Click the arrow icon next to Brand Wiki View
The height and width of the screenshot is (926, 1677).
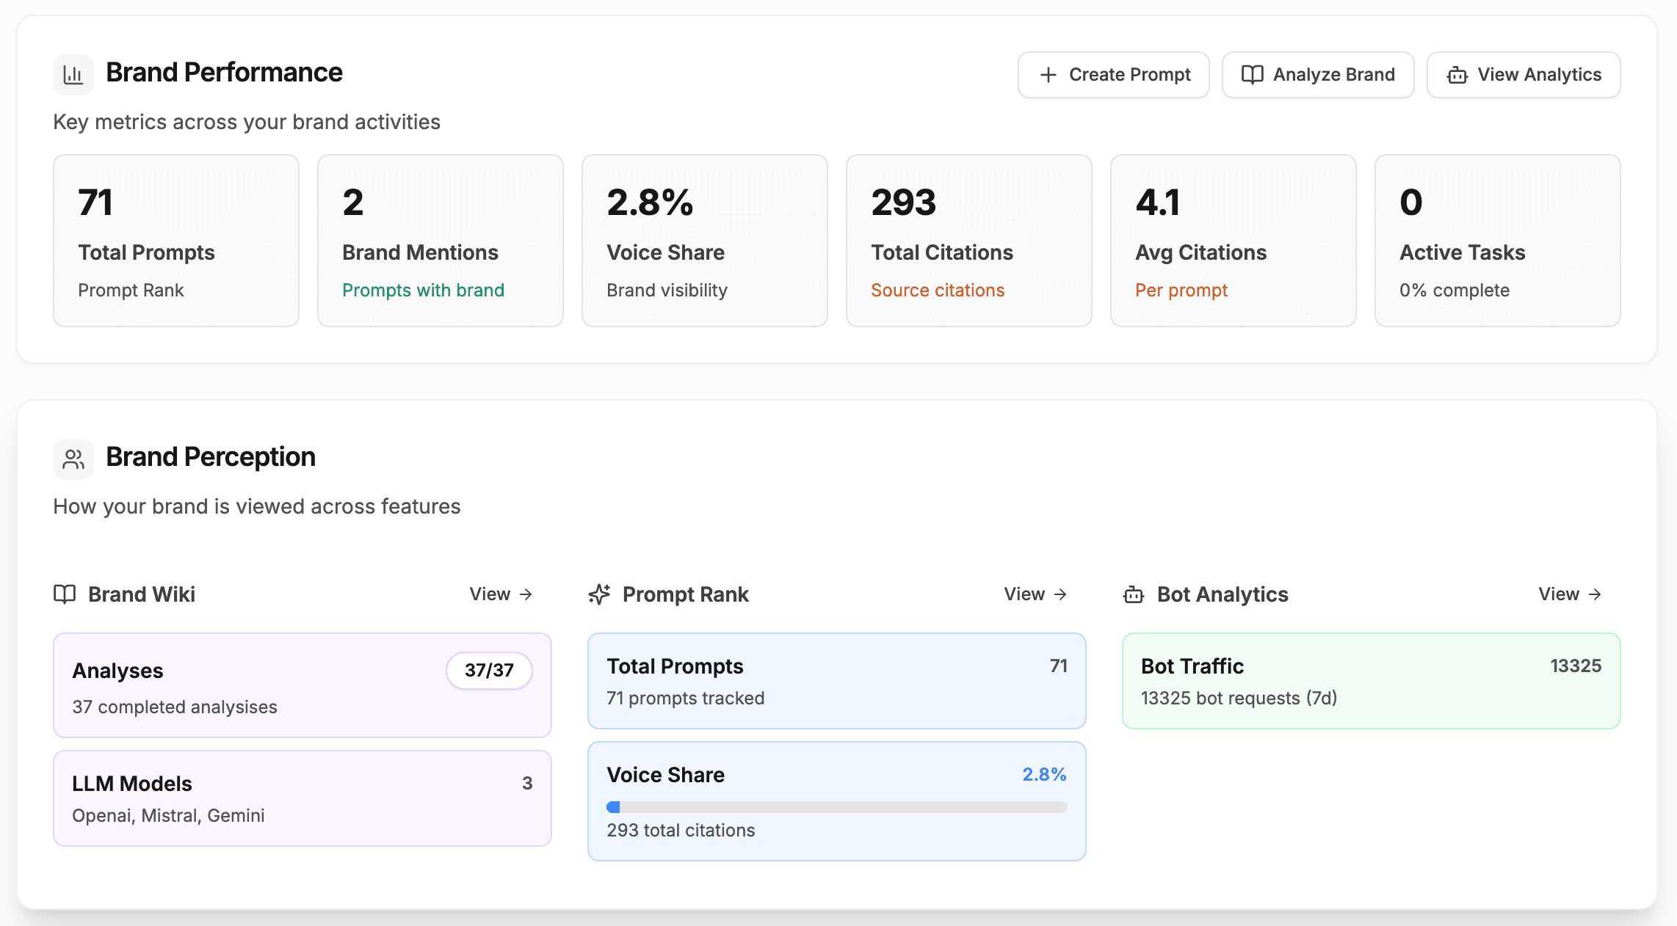click(526, 594)
